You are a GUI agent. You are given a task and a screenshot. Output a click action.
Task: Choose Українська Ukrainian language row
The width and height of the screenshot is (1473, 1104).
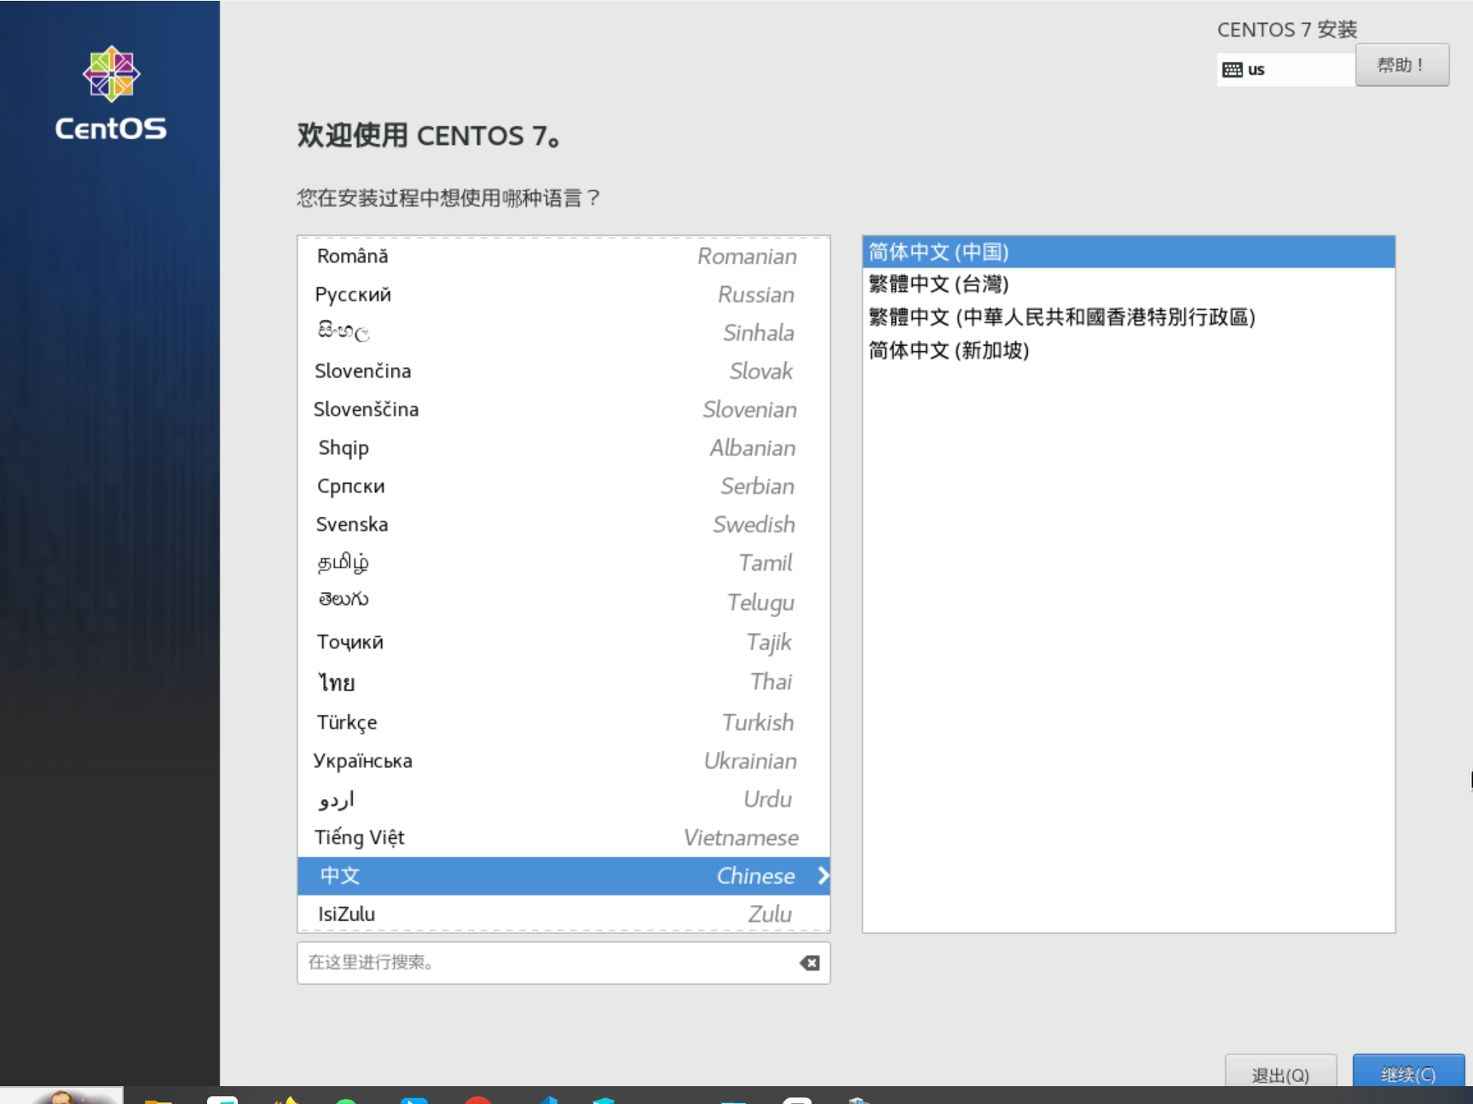[x=563, y=761]
